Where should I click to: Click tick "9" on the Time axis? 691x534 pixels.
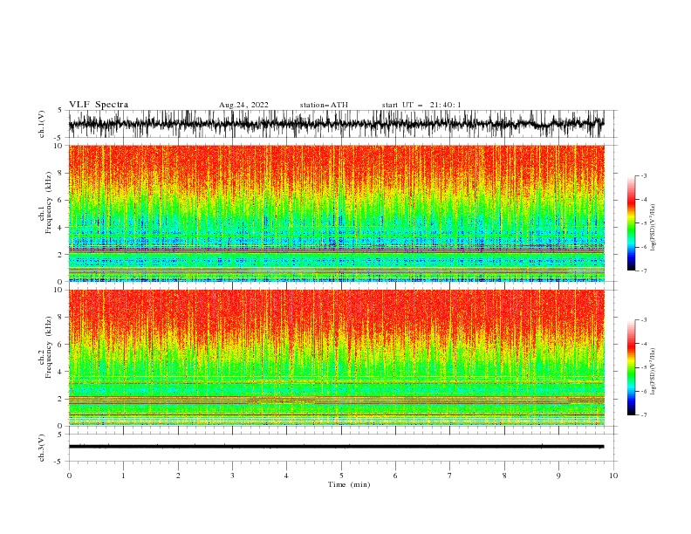click(558, 476)
